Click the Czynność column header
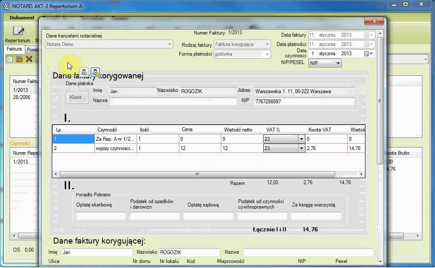Viewport: 435px width, 268px height. [107, 129]
